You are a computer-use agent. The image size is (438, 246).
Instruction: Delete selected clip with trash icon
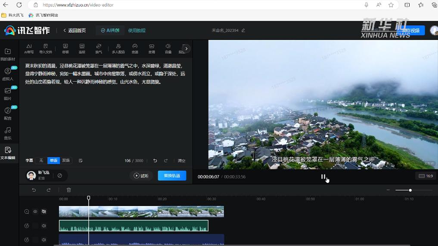(69, 190)
